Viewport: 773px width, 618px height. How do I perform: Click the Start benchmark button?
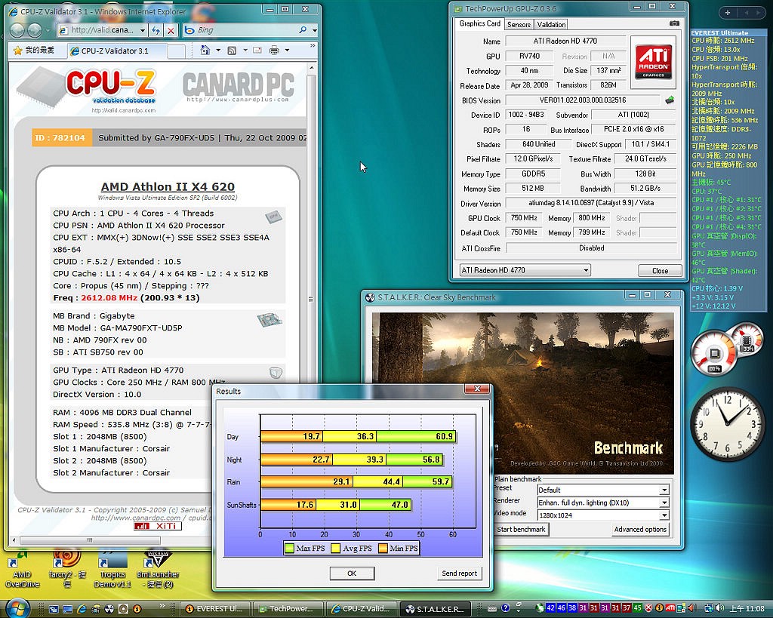(x=521, y=529)
